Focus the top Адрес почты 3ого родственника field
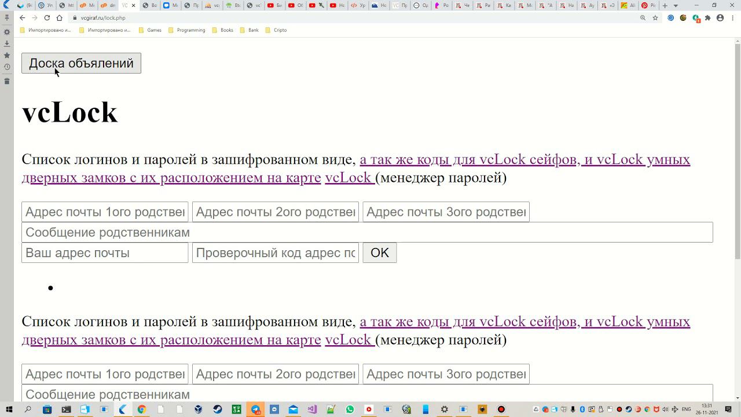The height and width of the screenshot is (417, 741). 446,212
